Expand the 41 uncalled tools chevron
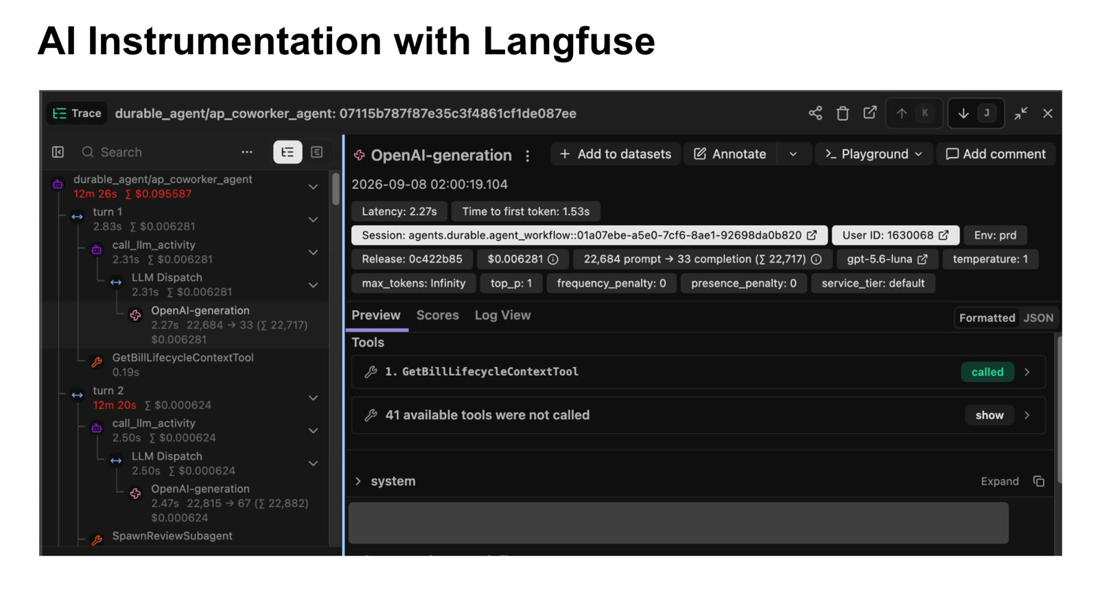The width and height of the screenshot is (1098, 613). (x=1027, y=416)
